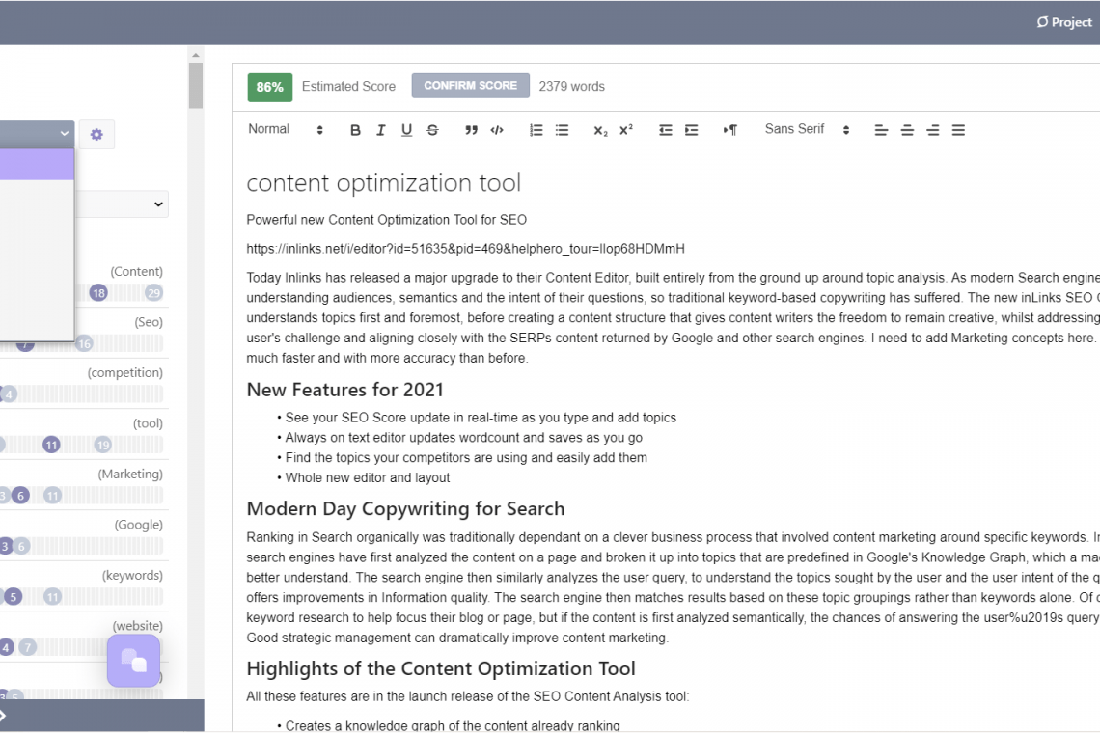Open the floating chat bubble widget
Viewport: 1100px width, 733px height.
tap(133, 661)
